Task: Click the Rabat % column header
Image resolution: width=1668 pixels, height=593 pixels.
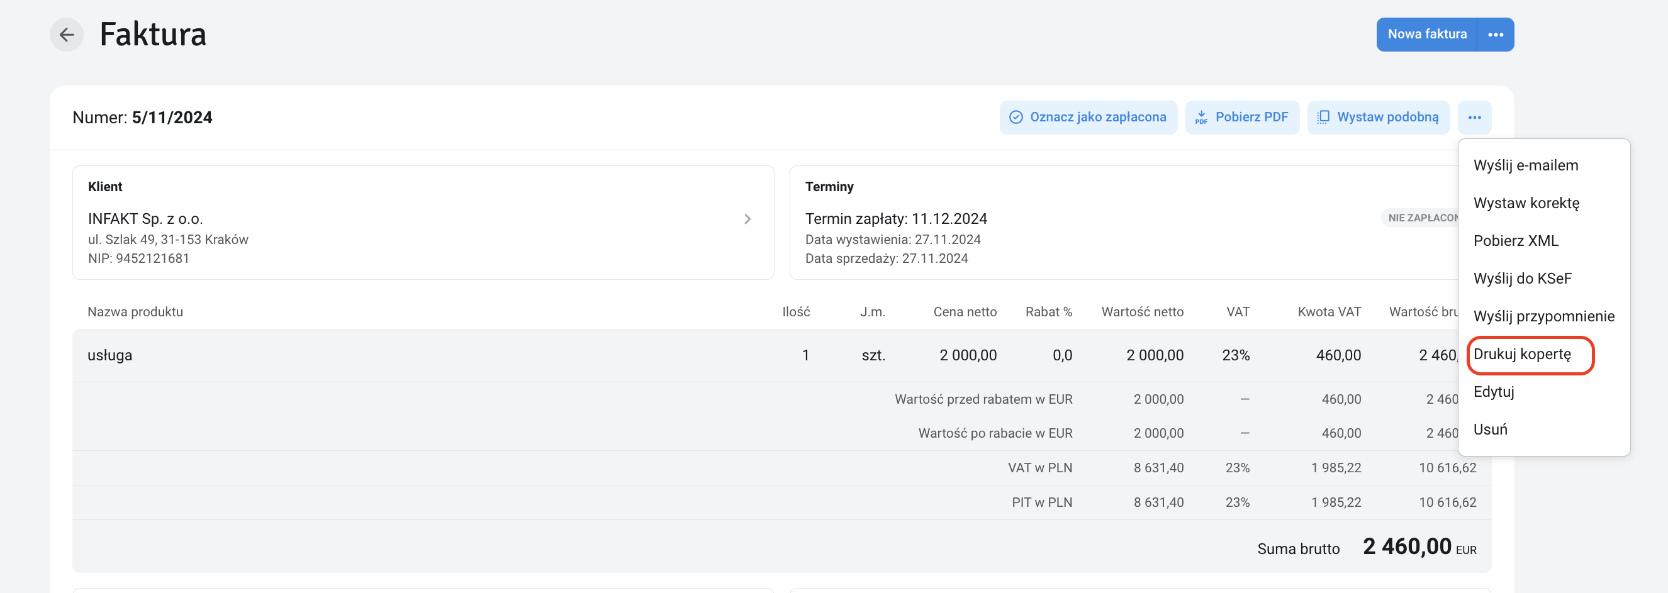Action: (1048, 312)
